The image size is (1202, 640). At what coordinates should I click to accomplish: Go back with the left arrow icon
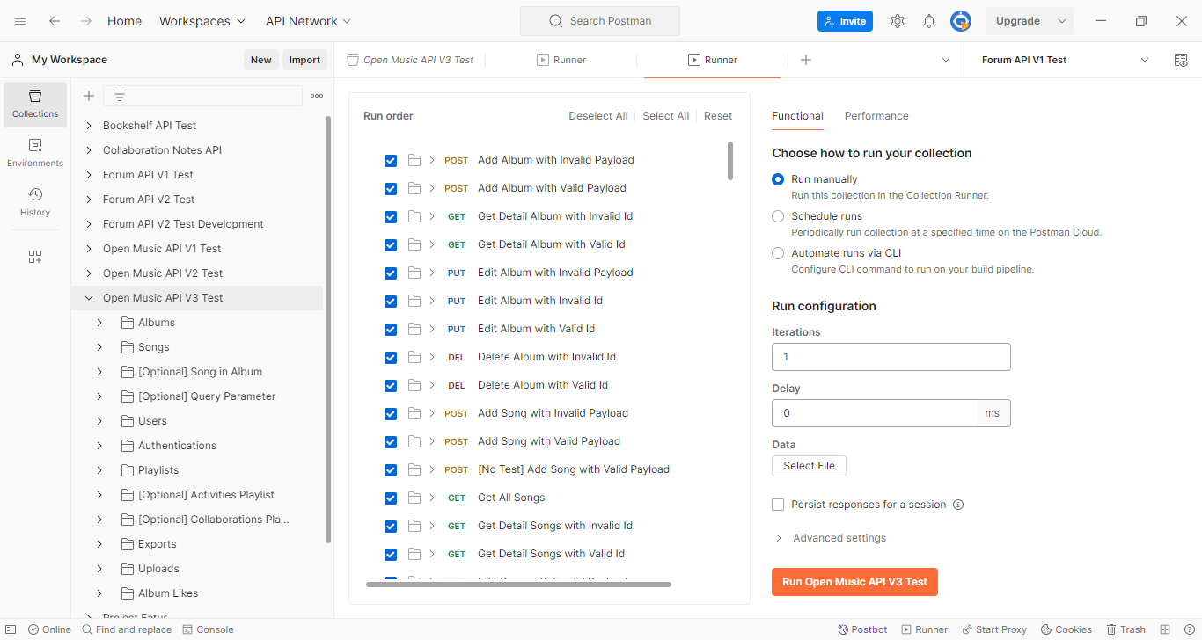55,21
